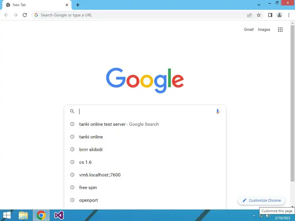Choose suggestion 'vm6.localhost:;7600'
Screen dimensions: 295x221
click(x=145, y=175)
